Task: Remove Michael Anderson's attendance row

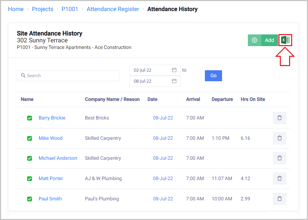Action: click(x=279, y=158)
